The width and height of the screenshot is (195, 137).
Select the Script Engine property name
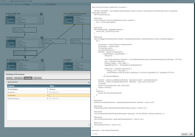13,89
